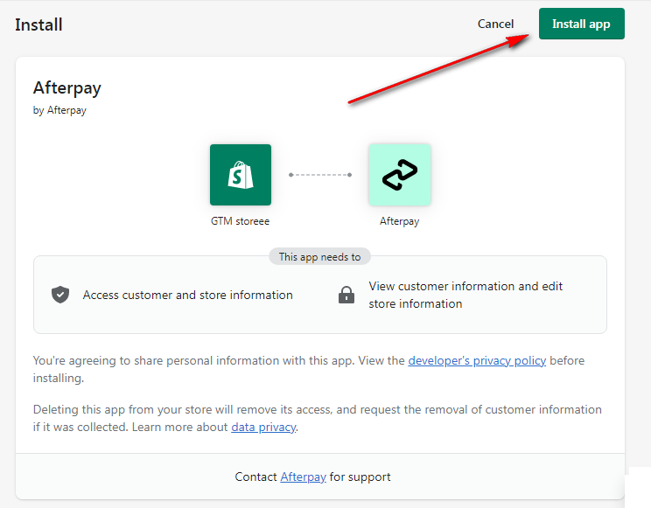Click the padlock permission icon
The width and height of the screenshot is (651, 508).
point(346,295)
